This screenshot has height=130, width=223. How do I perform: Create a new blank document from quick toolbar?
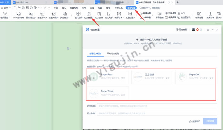point(15,8)
